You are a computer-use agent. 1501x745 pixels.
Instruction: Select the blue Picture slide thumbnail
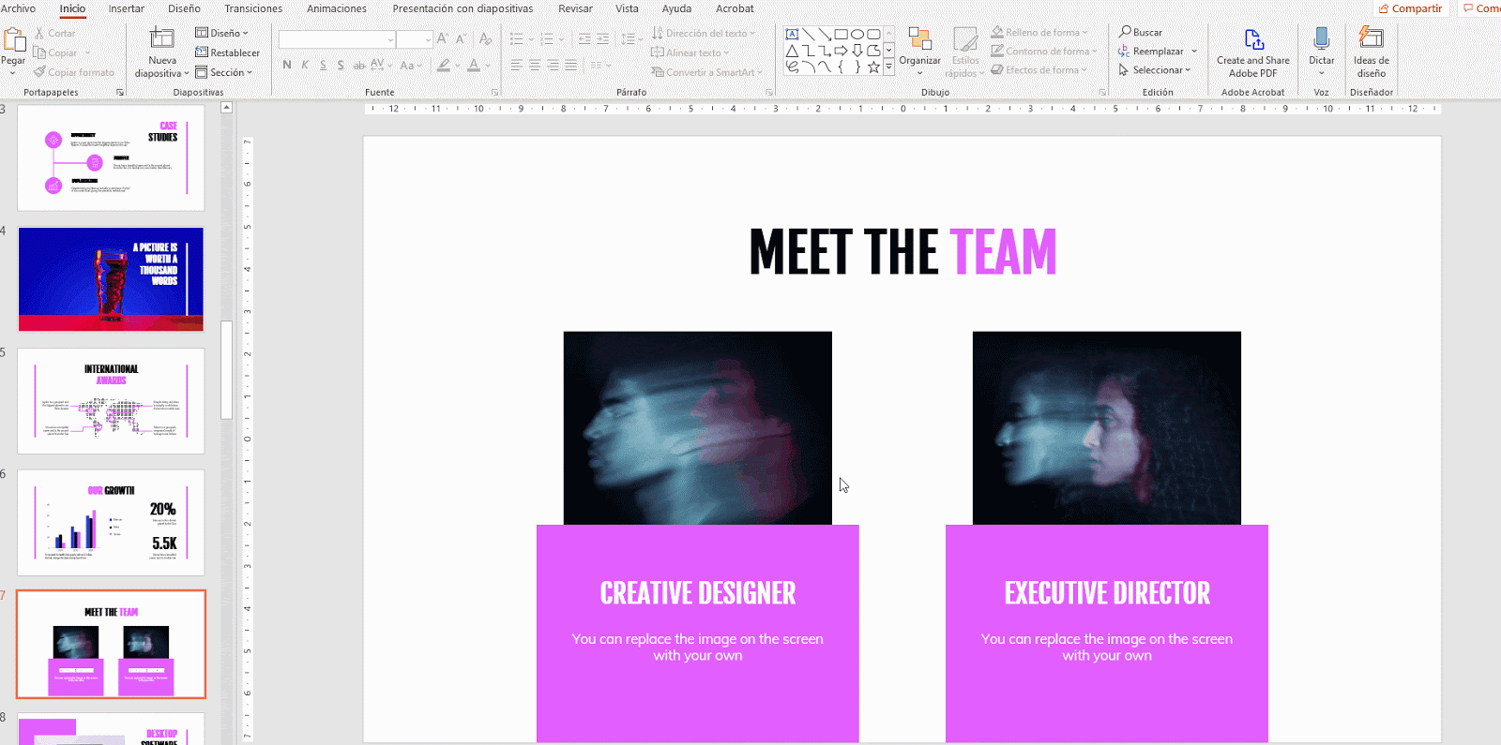111,278
